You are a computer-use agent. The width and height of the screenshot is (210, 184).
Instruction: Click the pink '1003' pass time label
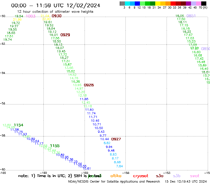(31, 16)
